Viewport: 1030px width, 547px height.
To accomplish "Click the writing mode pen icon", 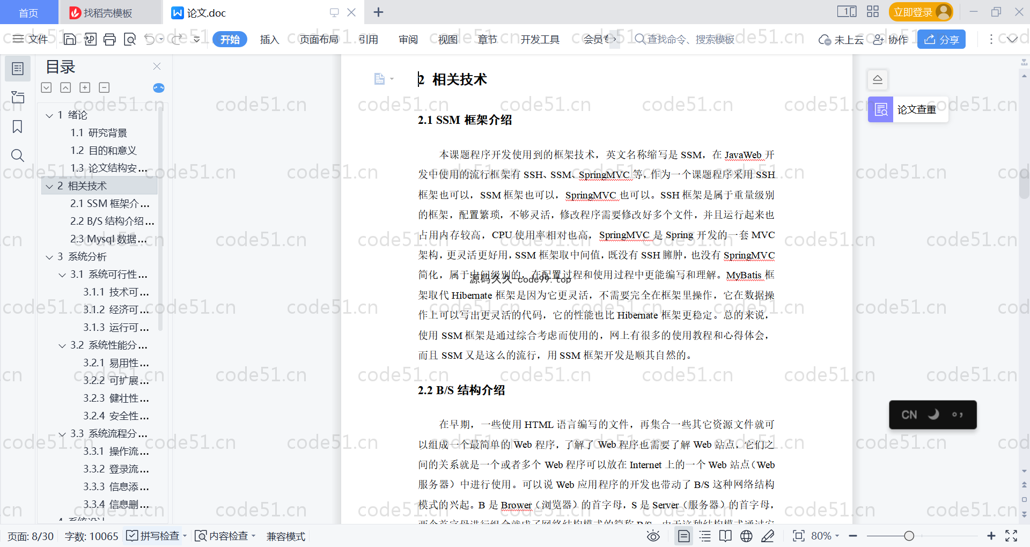I will 768,536.
